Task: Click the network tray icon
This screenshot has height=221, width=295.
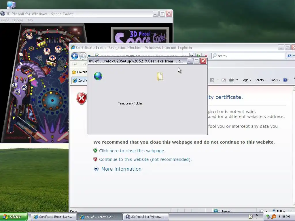Action: point(268,217)
